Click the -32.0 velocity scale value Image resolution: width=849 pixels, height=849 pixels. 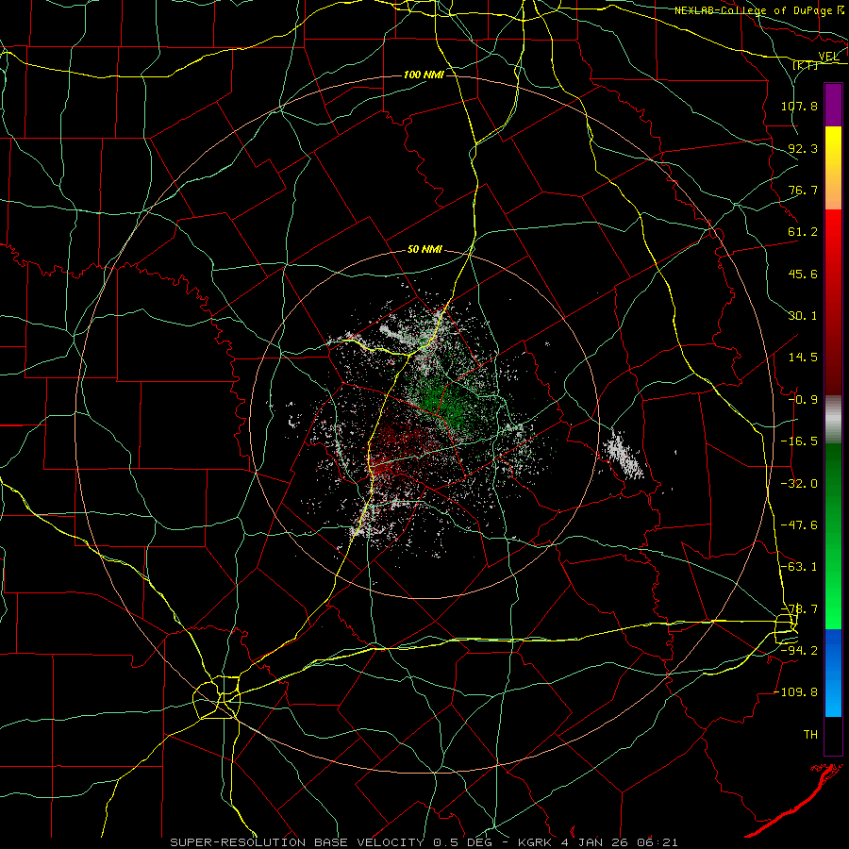pyautogui.click(x=799, y=484)
